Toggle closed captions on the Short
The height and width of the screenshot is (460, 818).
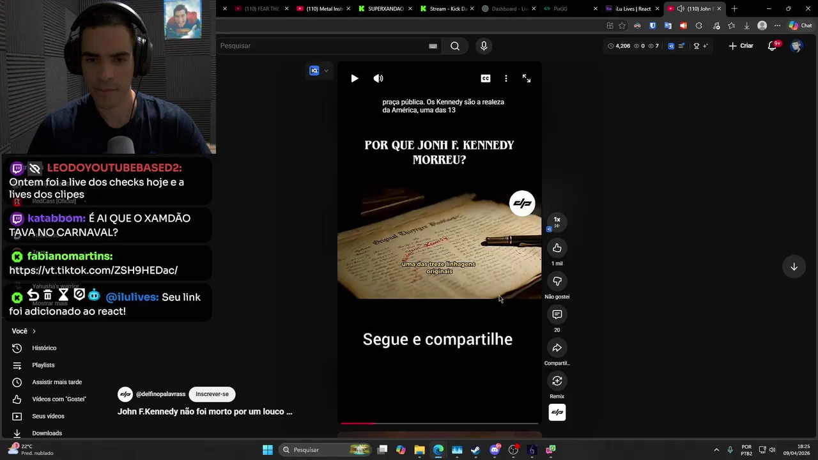click(486, 79)
